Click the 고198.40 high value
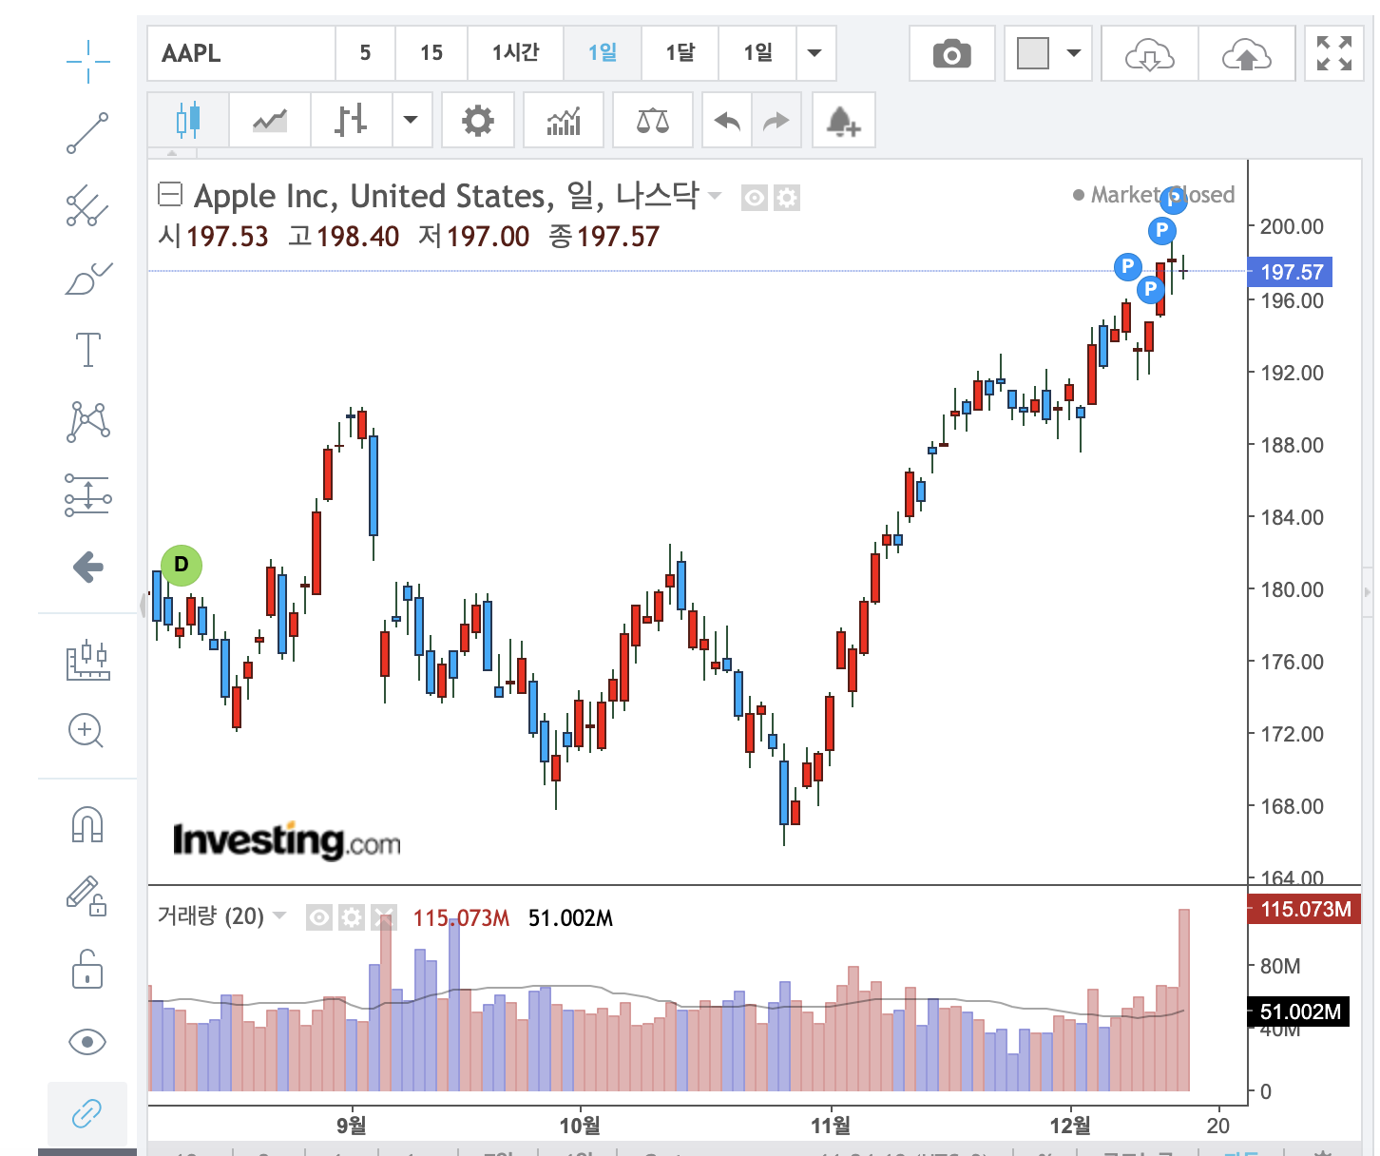 click(x=343, y=236)
